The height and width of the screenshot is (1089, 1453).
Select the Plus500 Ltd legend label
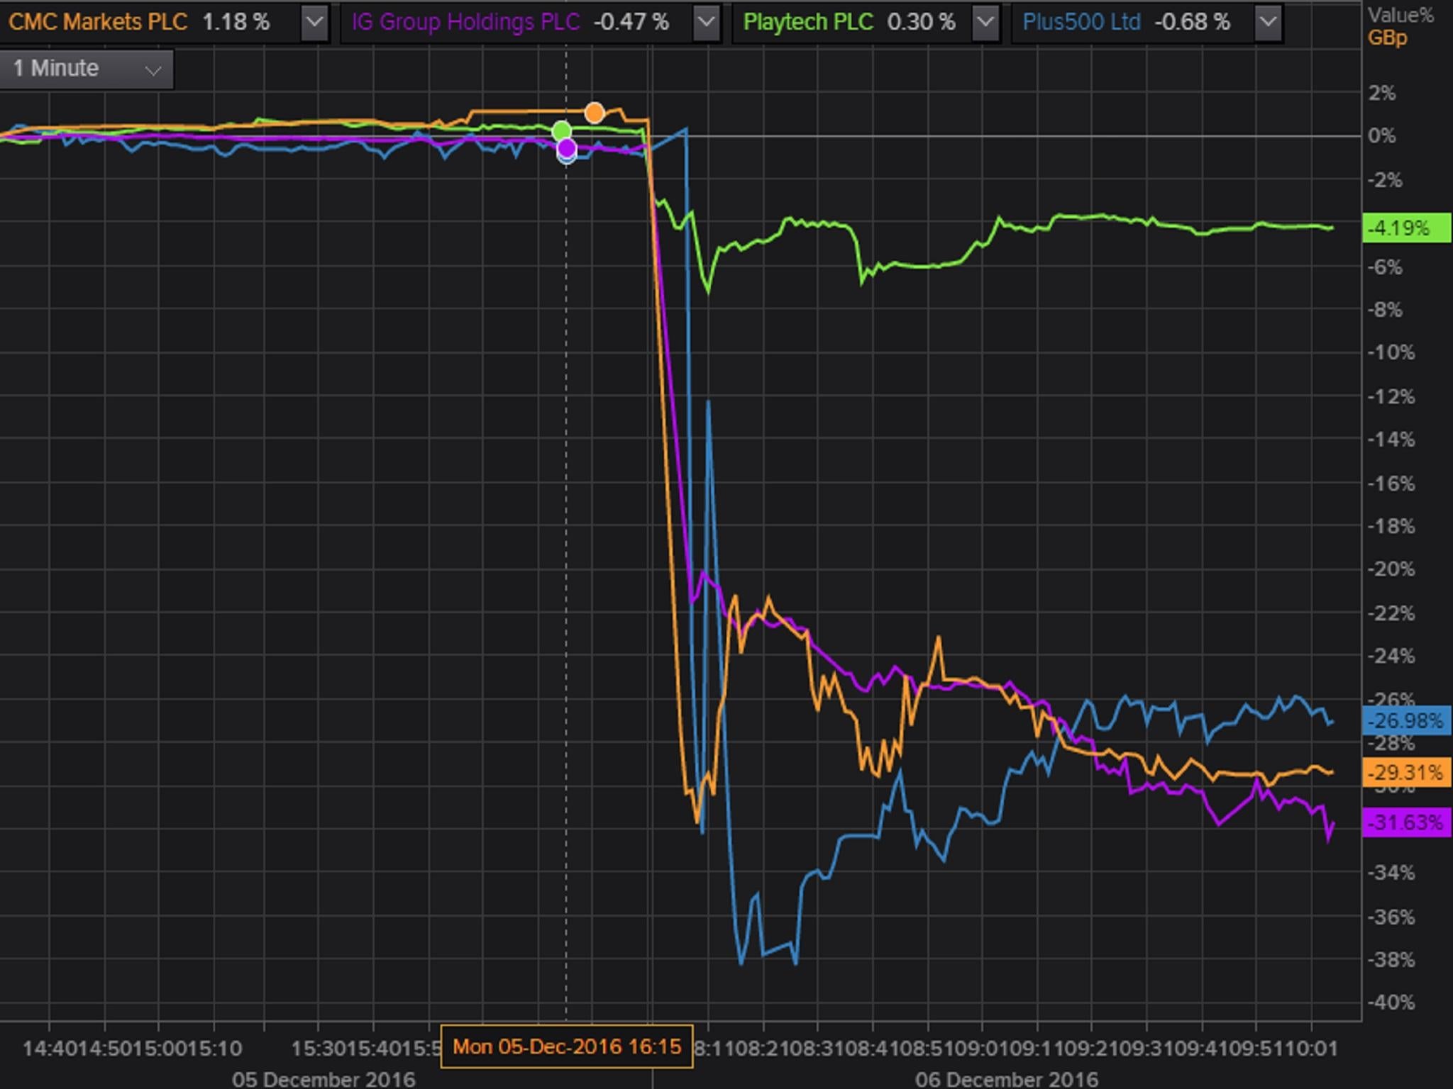(x=1081, y=22)
